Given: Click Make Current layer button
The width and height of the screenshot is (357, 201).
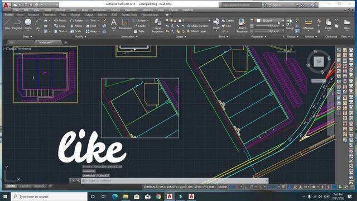Looking at the screenshot, I should coord(197,26).
